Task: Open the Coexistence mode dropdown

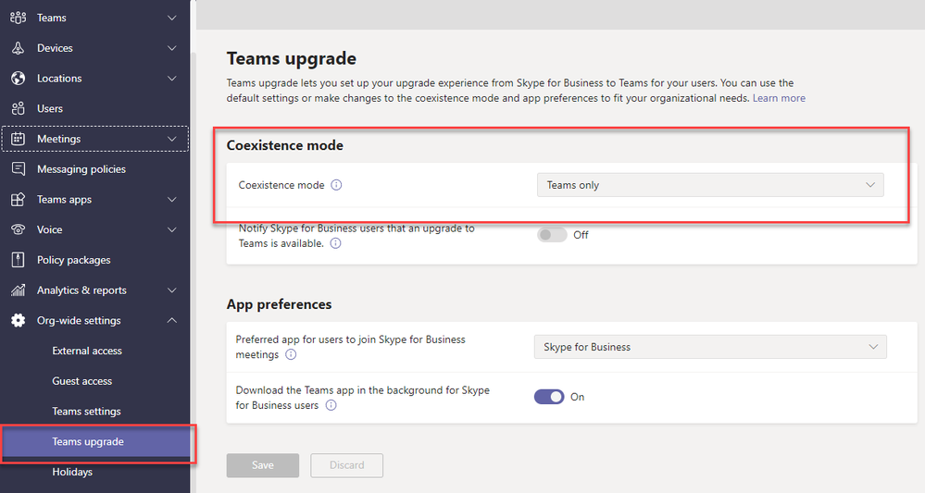Action: click(x=710, y=185)
